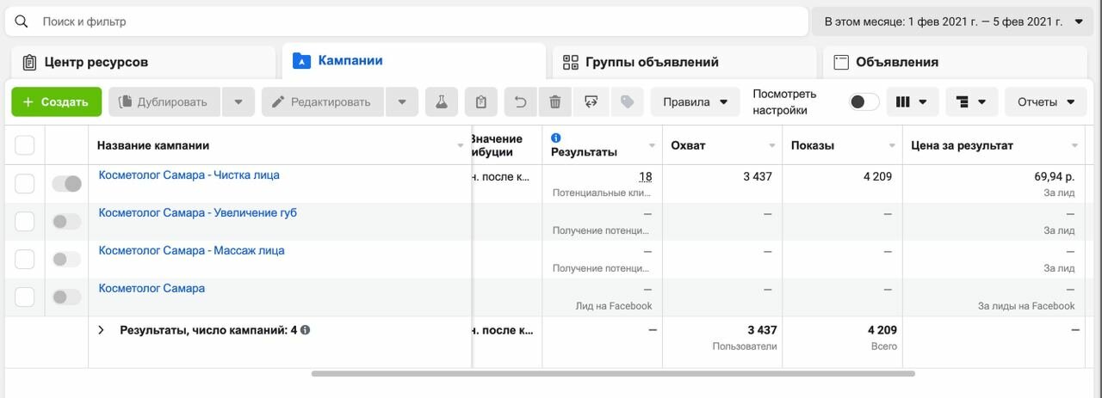Open the Отчеты dropdown

point(1046,101)
